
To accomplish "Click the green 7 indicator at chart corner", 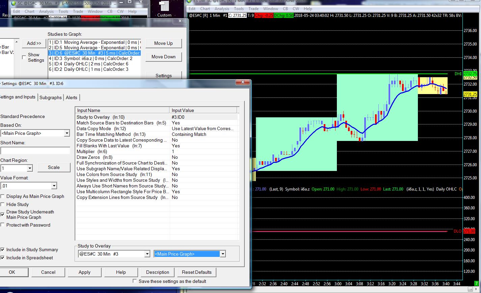I will 477,284.
